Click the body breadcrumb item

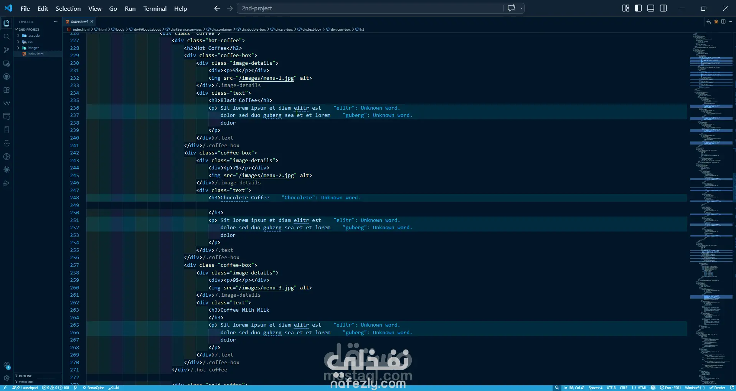(x=118, y=30)
